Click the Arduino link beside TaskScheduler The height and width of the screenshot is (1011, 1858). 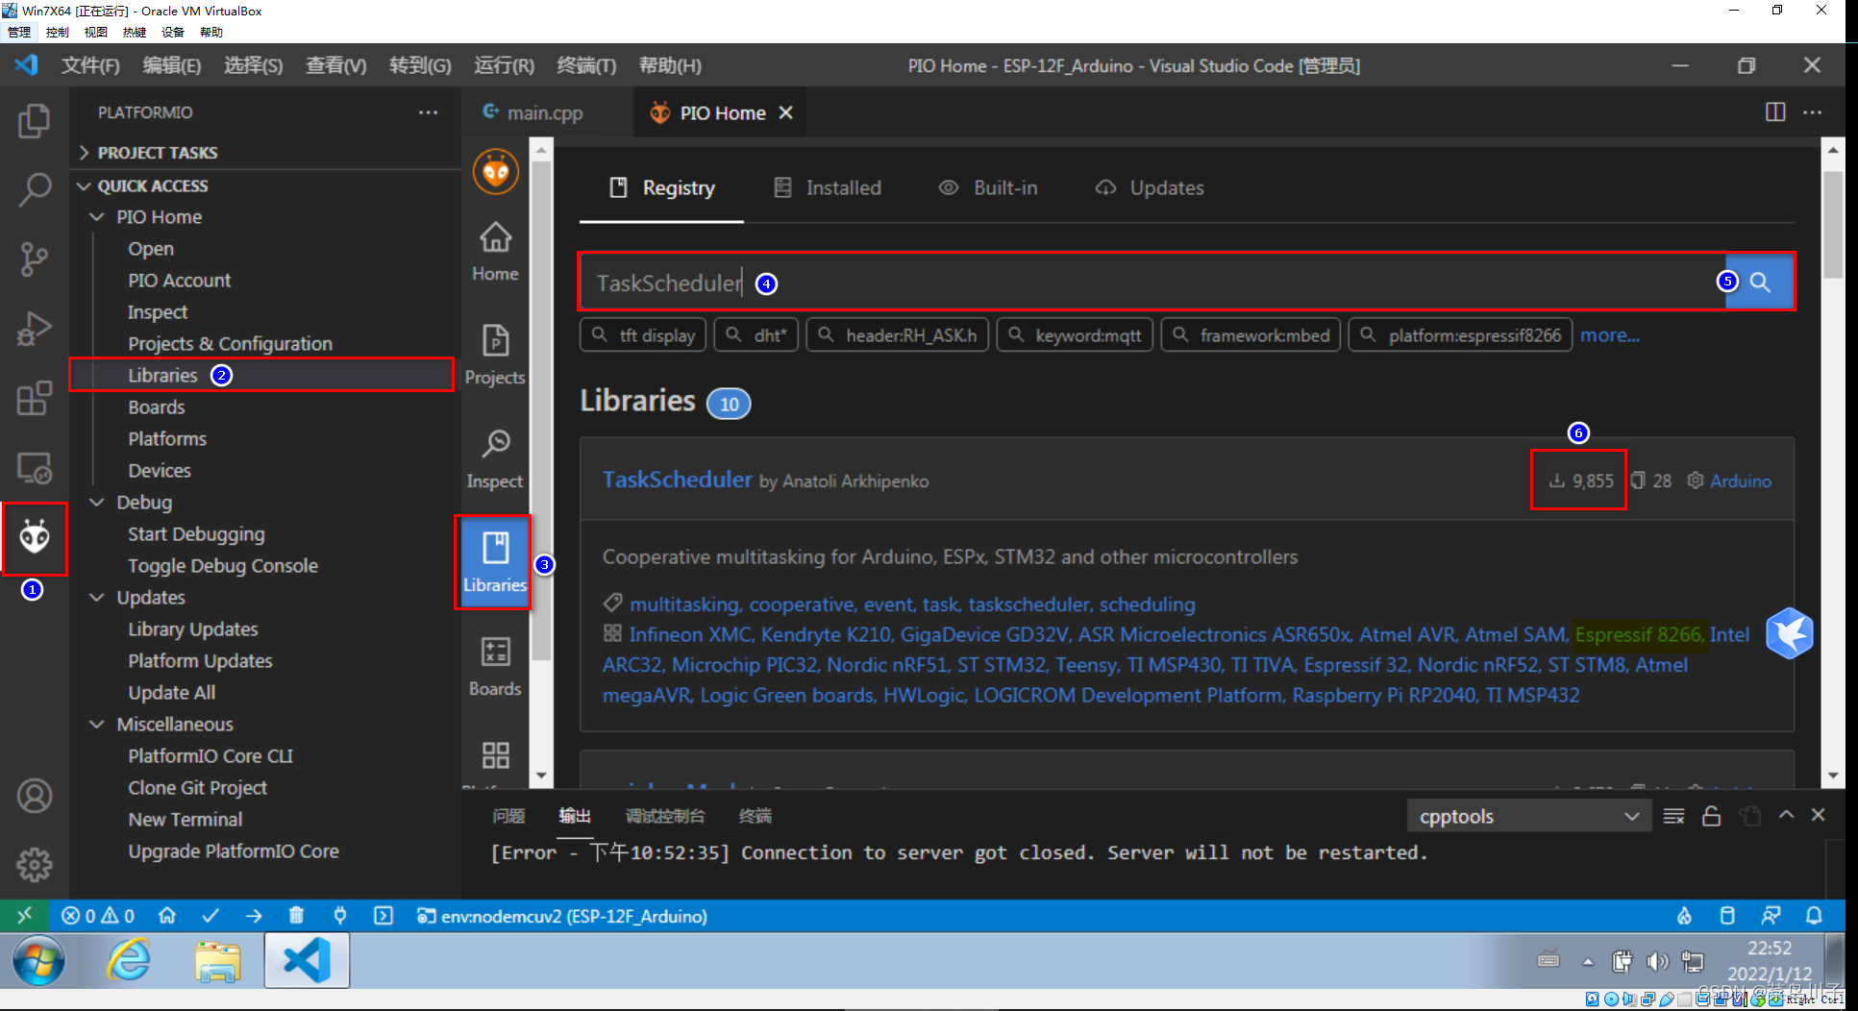tap(1740, 481)
